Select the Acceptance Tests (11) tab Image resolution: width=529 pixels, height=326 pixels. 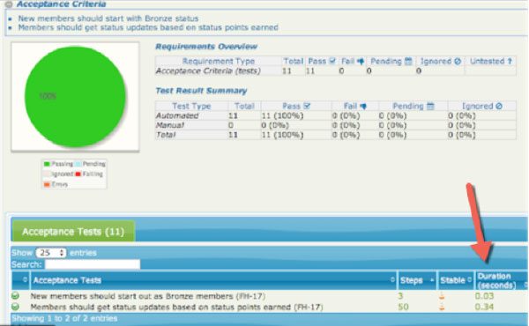pyautogui.click(x=73, y=232)
